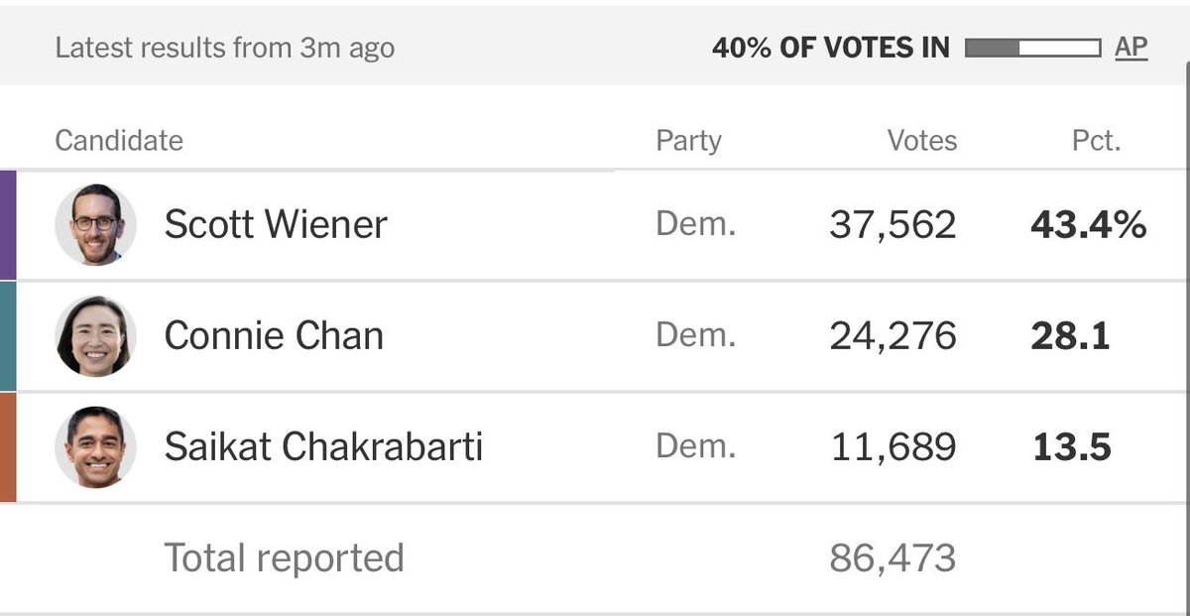
Task: Click the purple color bar beside Wiener
Action: (8, 225)
